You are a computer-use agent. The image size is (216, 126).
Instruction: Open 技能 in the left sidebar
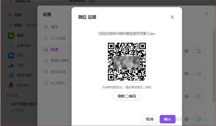(x=18, y=15)
